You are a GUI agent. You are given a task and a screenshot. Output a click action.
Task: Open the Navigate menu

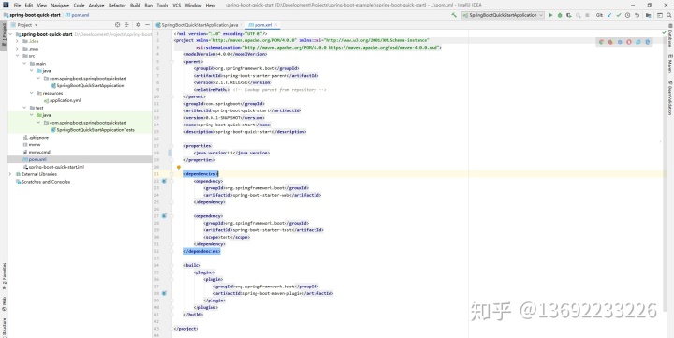tap(60, 6)
